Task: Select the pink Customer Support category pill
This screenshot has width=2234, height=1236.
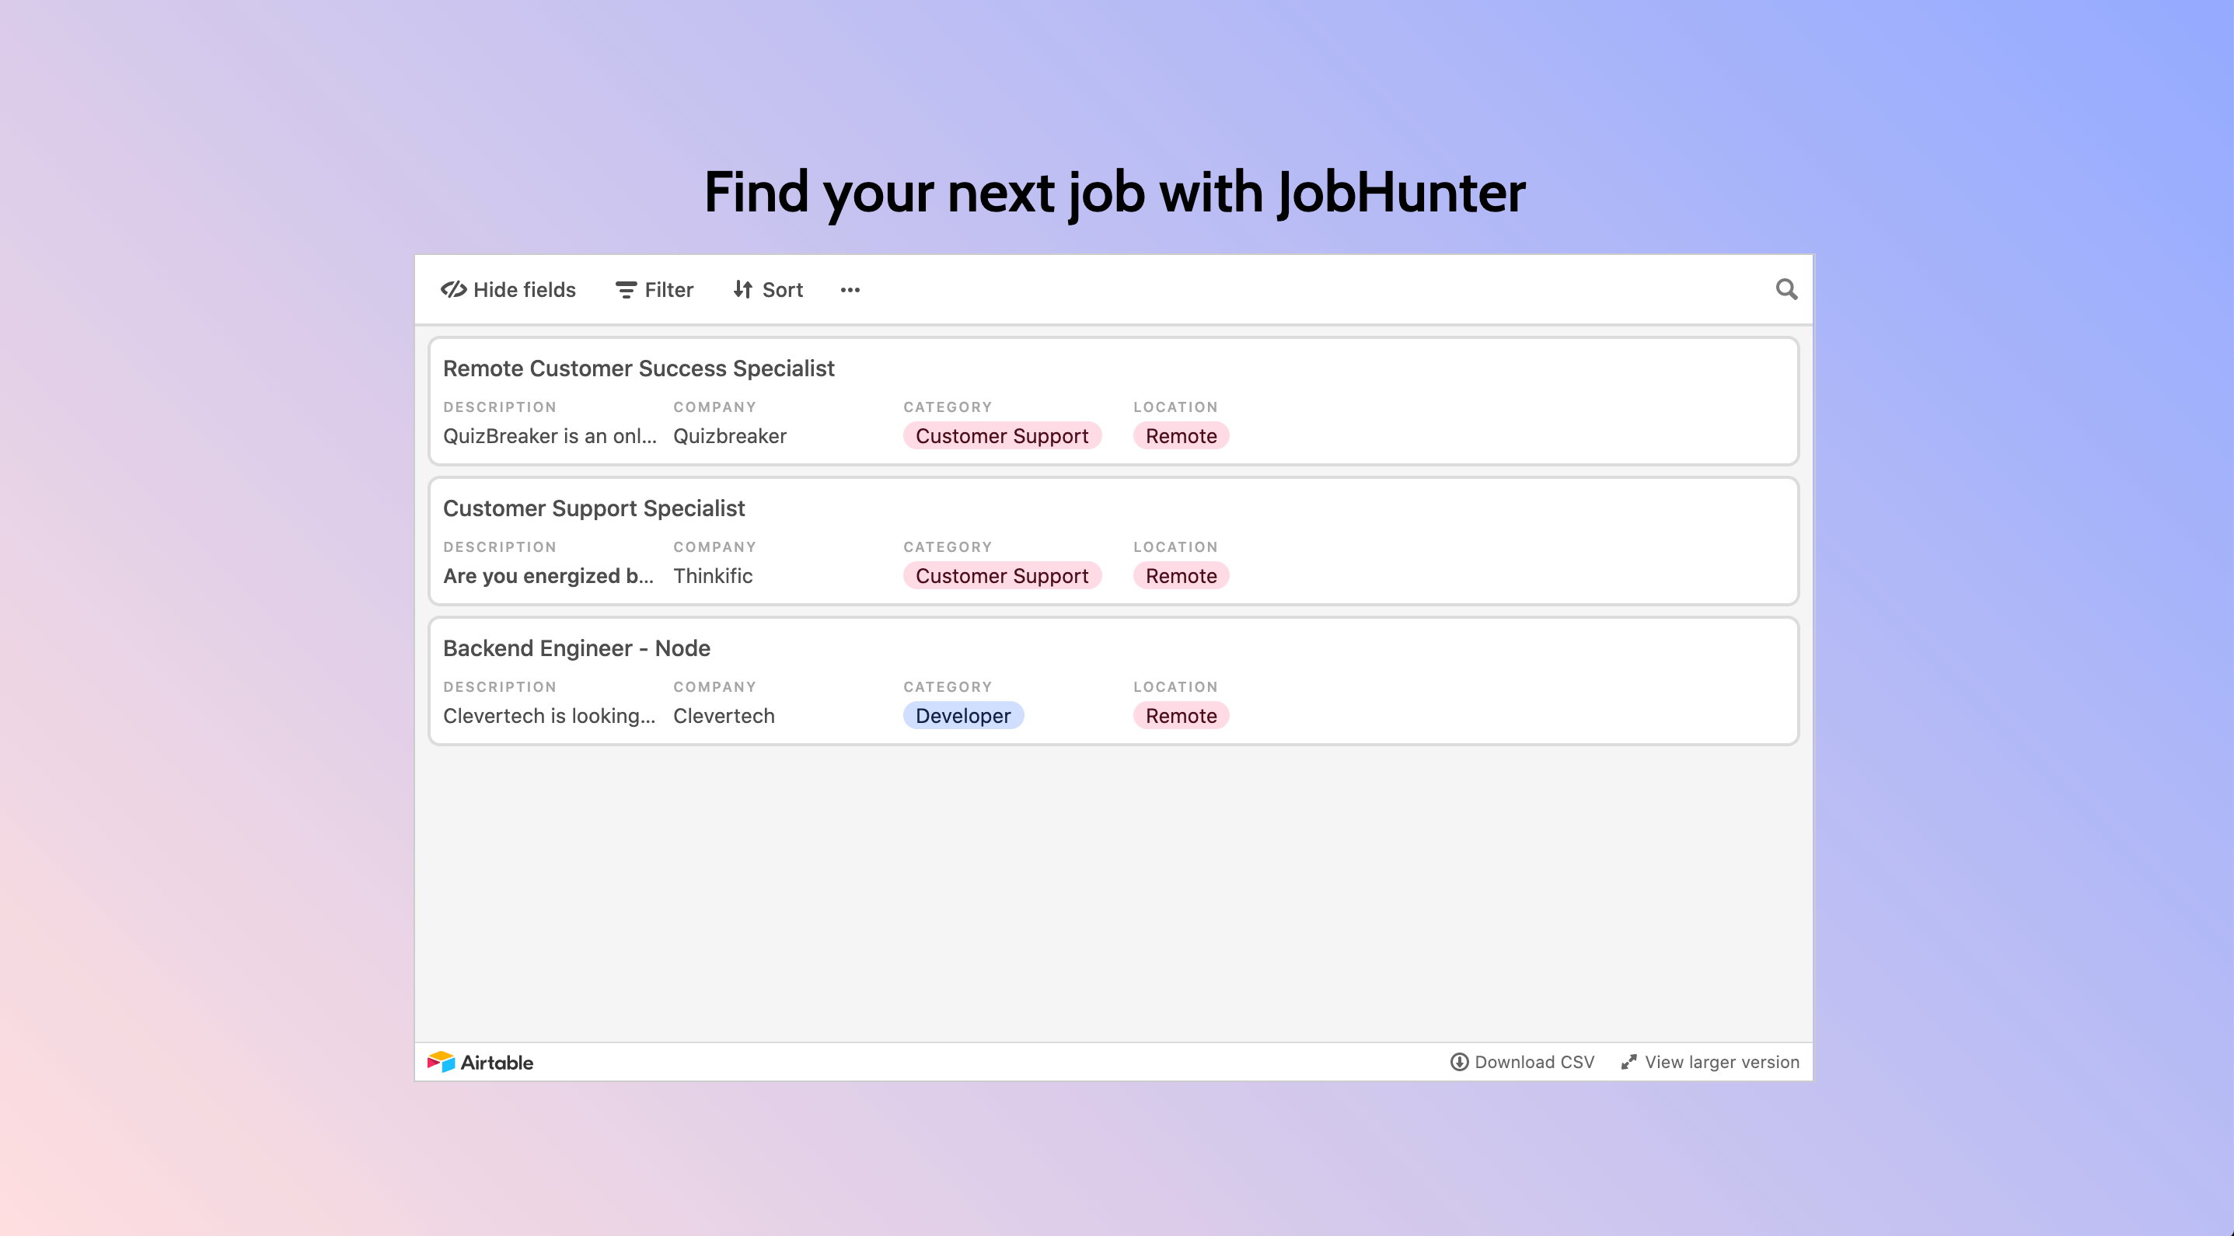Action: [1002, 435]
